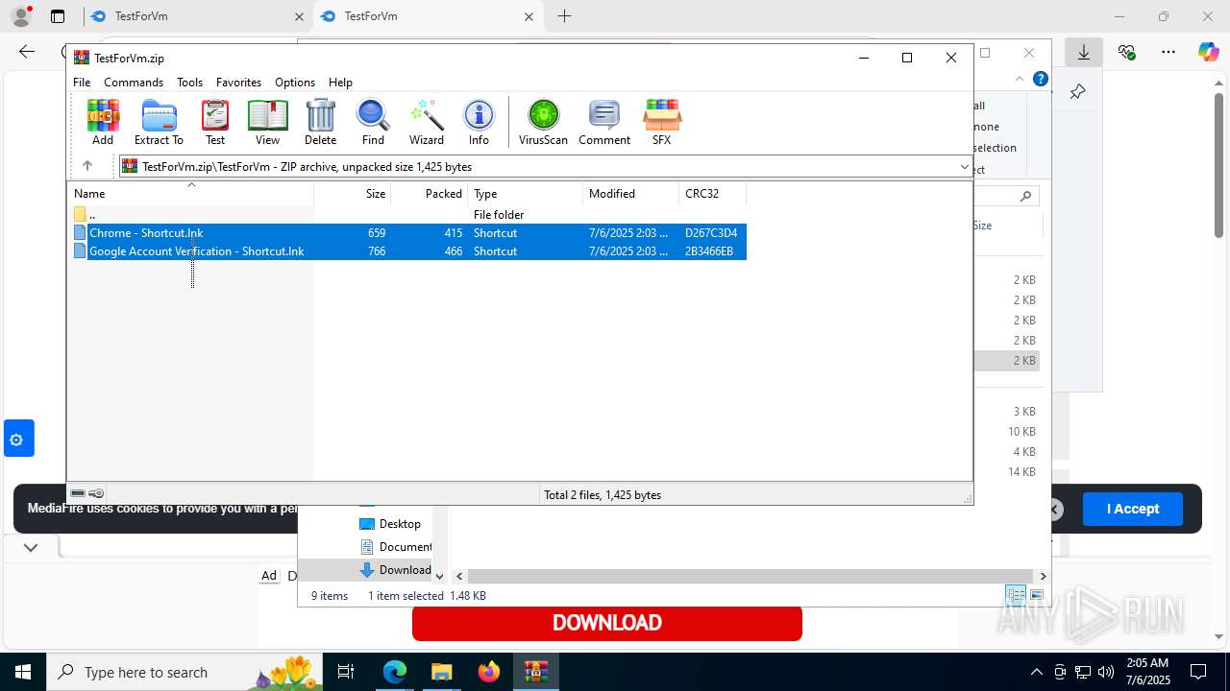The image size is (1230, 691).
Task: Select Google Account Verification - Shortcut.lnk file
Action: coord(408,250)
